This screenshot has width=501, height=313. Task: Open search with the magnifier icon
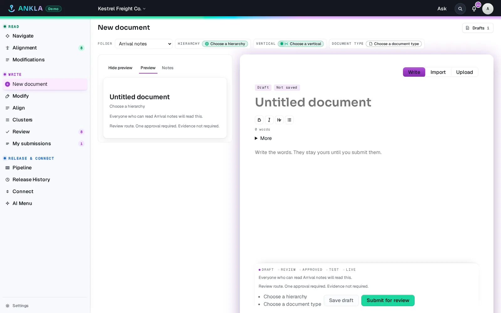[x=460, y=9]
